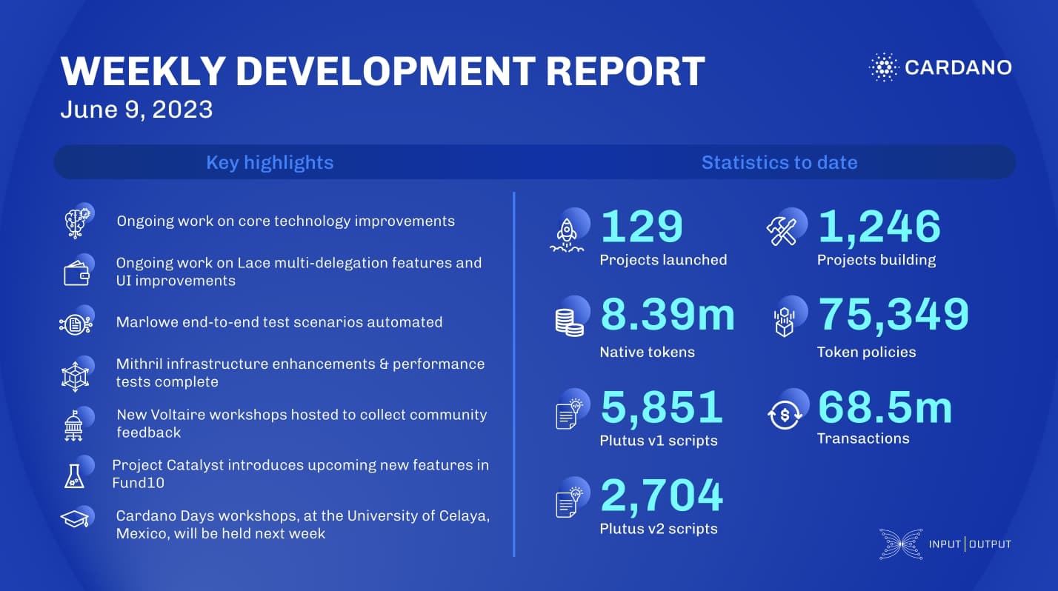The width and height of the screenshot is (1058, 591).
Task: Click the CARDANO wordmark text
Action: tap(958, 67)
